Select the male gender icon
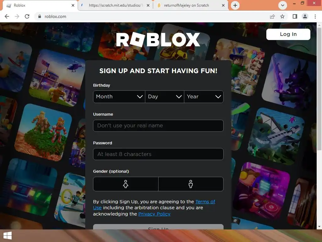This screenshot has height=242, width=322. (191, 184)
